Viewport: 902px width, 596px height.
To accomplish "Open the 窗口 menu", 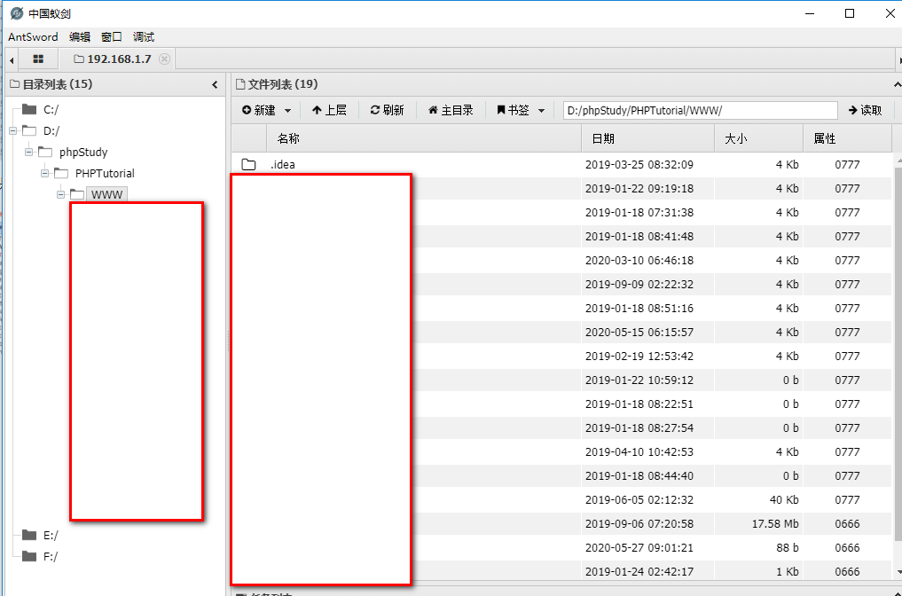I will 112,37.
